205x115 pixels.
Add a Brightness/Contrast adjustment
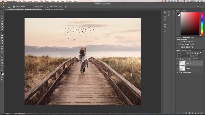(x=182, y=42)
